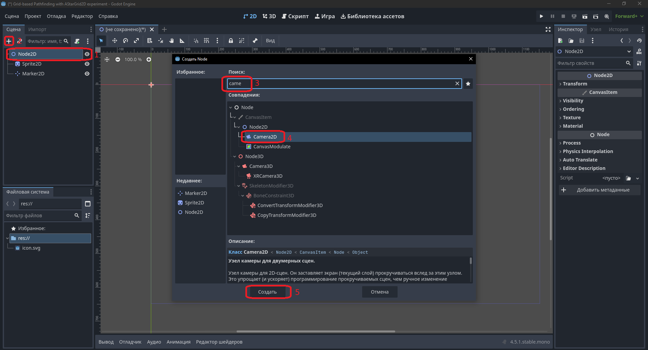Switch to the Импорт tab
The height and width of the screenshot is (350, 648).
click(x=37, y=29)
